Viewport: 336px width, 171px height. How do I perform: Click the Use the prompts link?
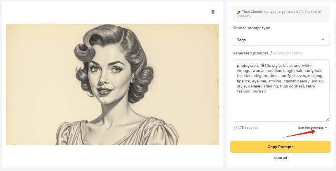pyautogui.click(x=311, y=127)
